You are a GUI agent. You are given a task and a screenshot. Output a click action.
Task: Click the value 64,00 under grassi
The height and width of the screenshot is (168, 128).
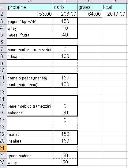pos(90,14)
